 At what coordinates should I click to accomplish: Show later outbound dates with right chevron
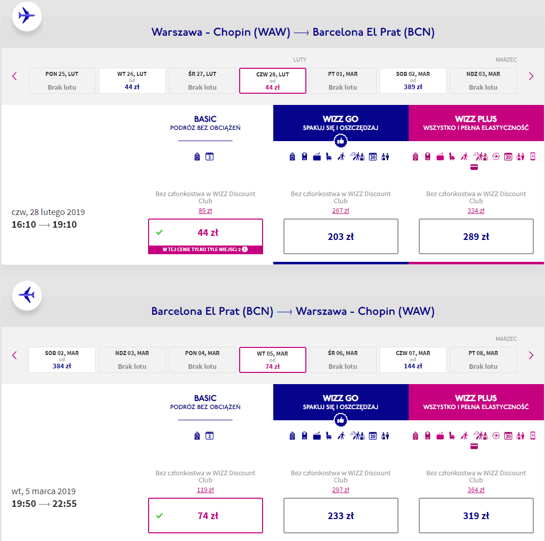[531, 76]
